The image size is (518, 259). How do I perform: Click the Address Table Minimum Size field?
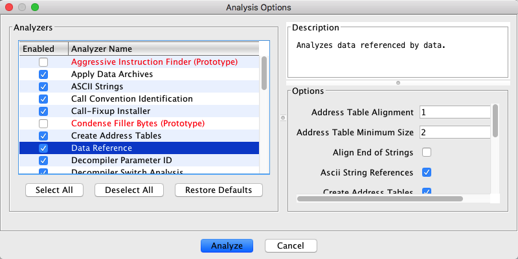pos(455,132)
